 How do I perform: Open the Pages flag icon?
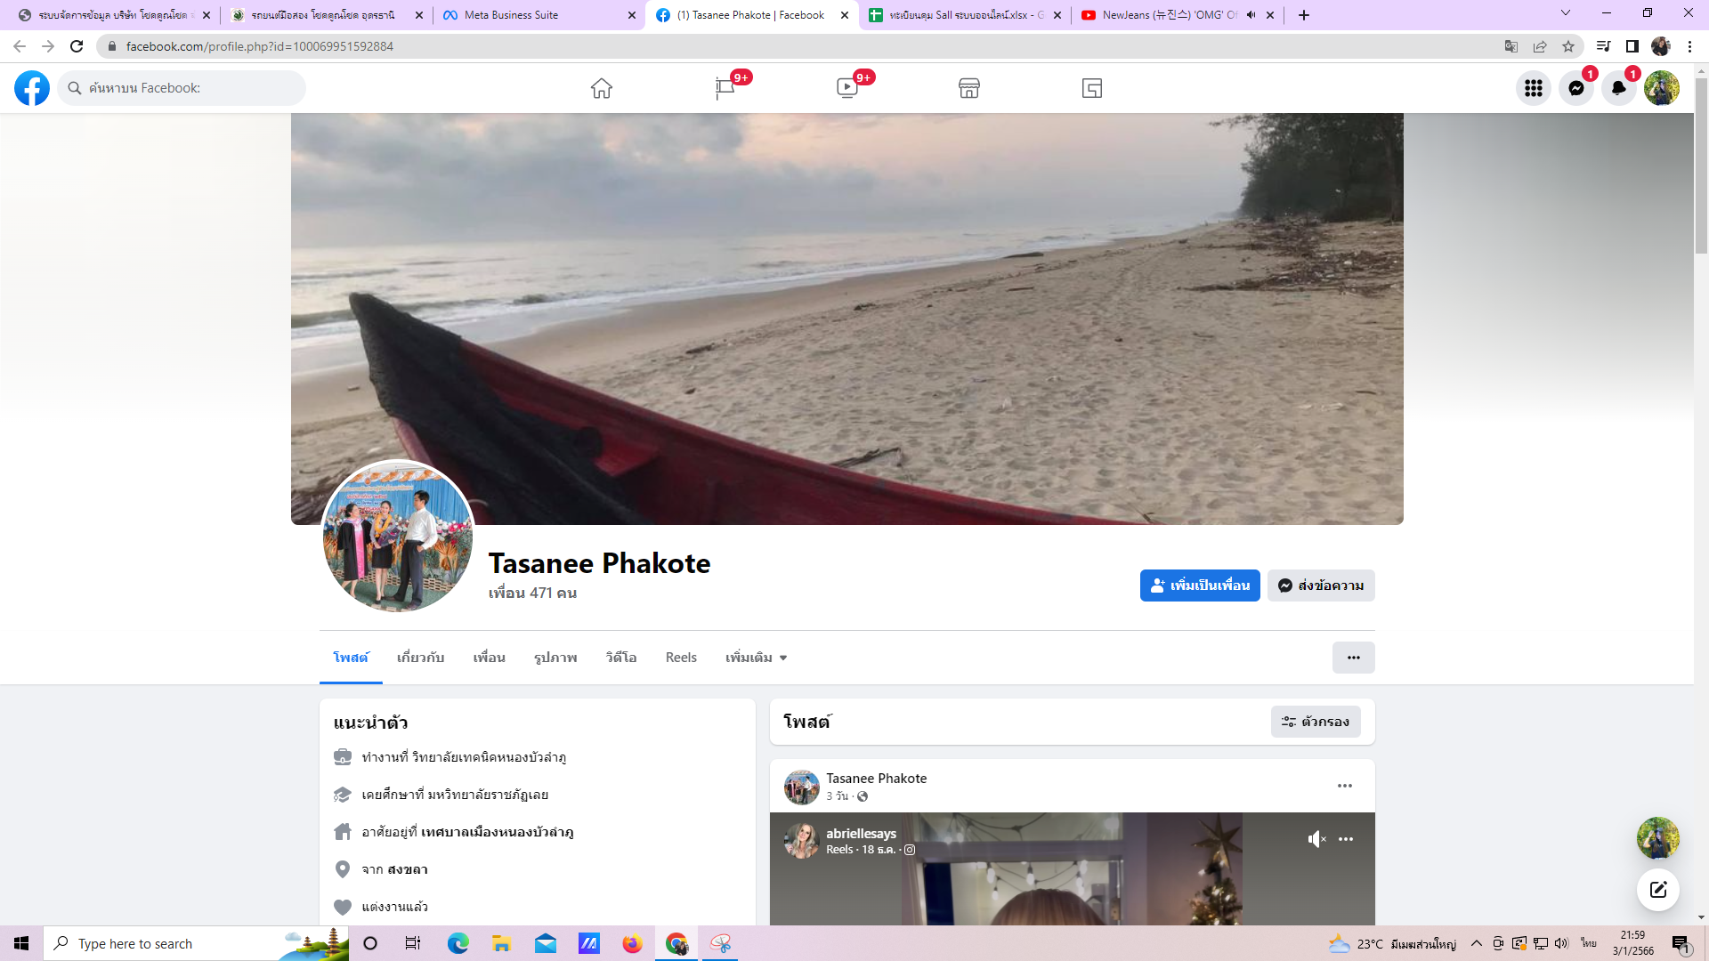(725, 88)
